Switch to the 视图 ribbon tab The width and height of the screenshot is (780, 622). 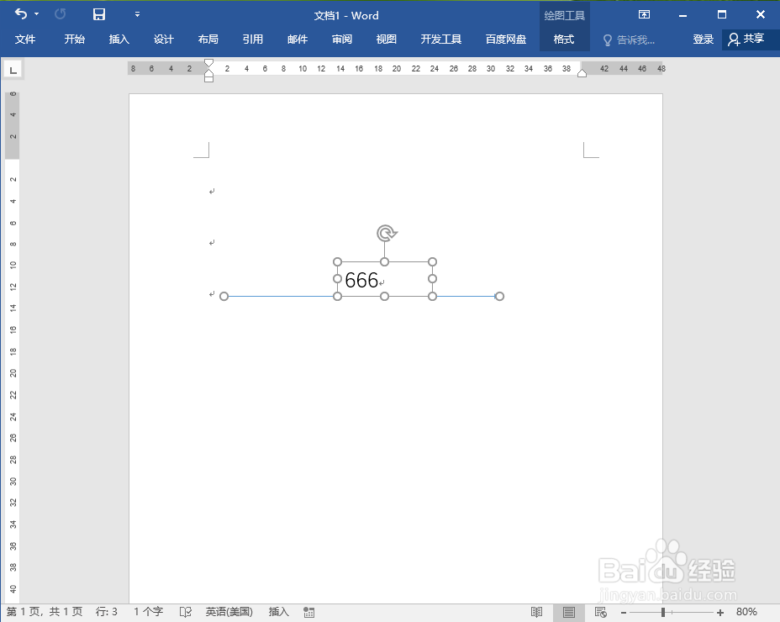click(x=387, y=40)
